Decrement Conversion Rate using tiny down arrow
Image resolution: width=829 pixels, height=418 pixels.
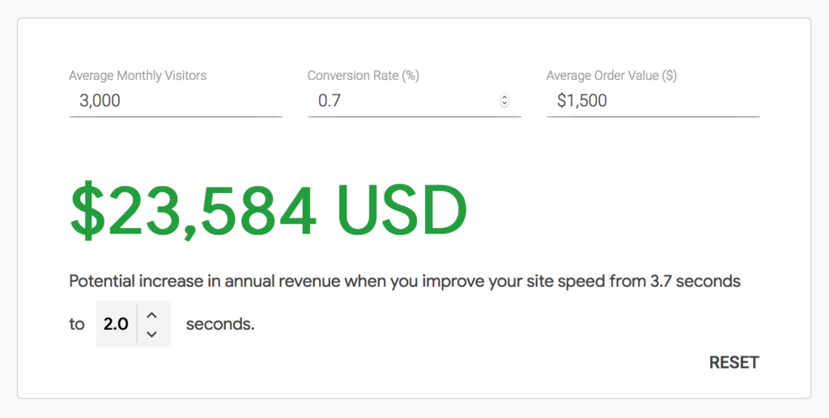point(505,104)
